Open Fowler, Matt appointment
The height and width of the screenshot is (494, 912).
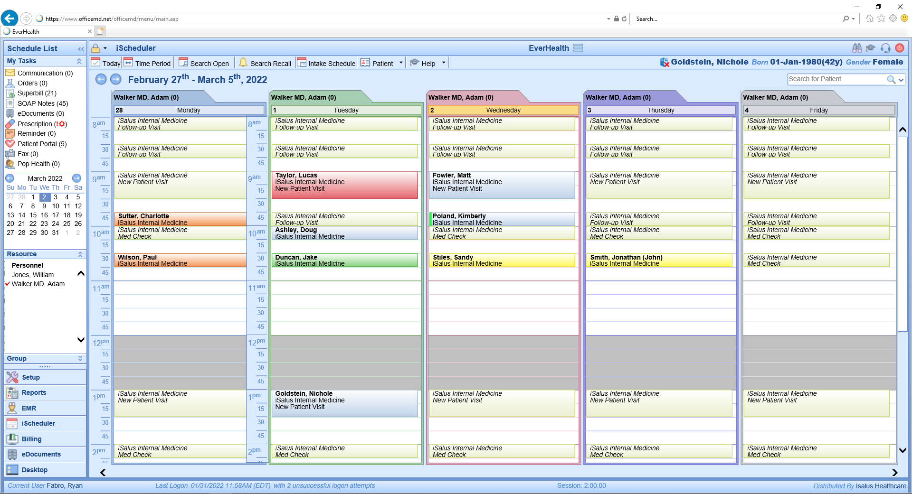(502, 185)
